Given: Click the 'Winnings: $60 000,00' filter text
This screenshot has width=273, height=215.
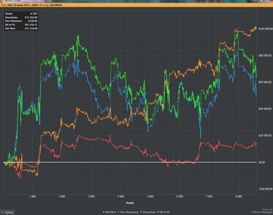Looking at the screenshot, I should 50,5.
